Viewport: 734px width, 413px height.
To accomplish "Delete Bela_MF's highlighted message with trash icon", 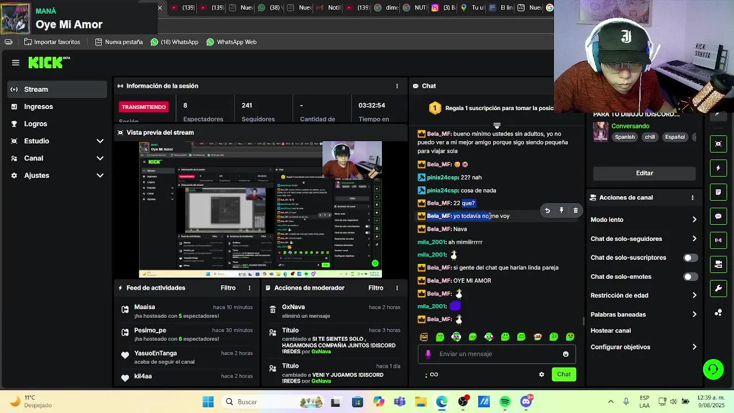I will [x=576, y=211].
